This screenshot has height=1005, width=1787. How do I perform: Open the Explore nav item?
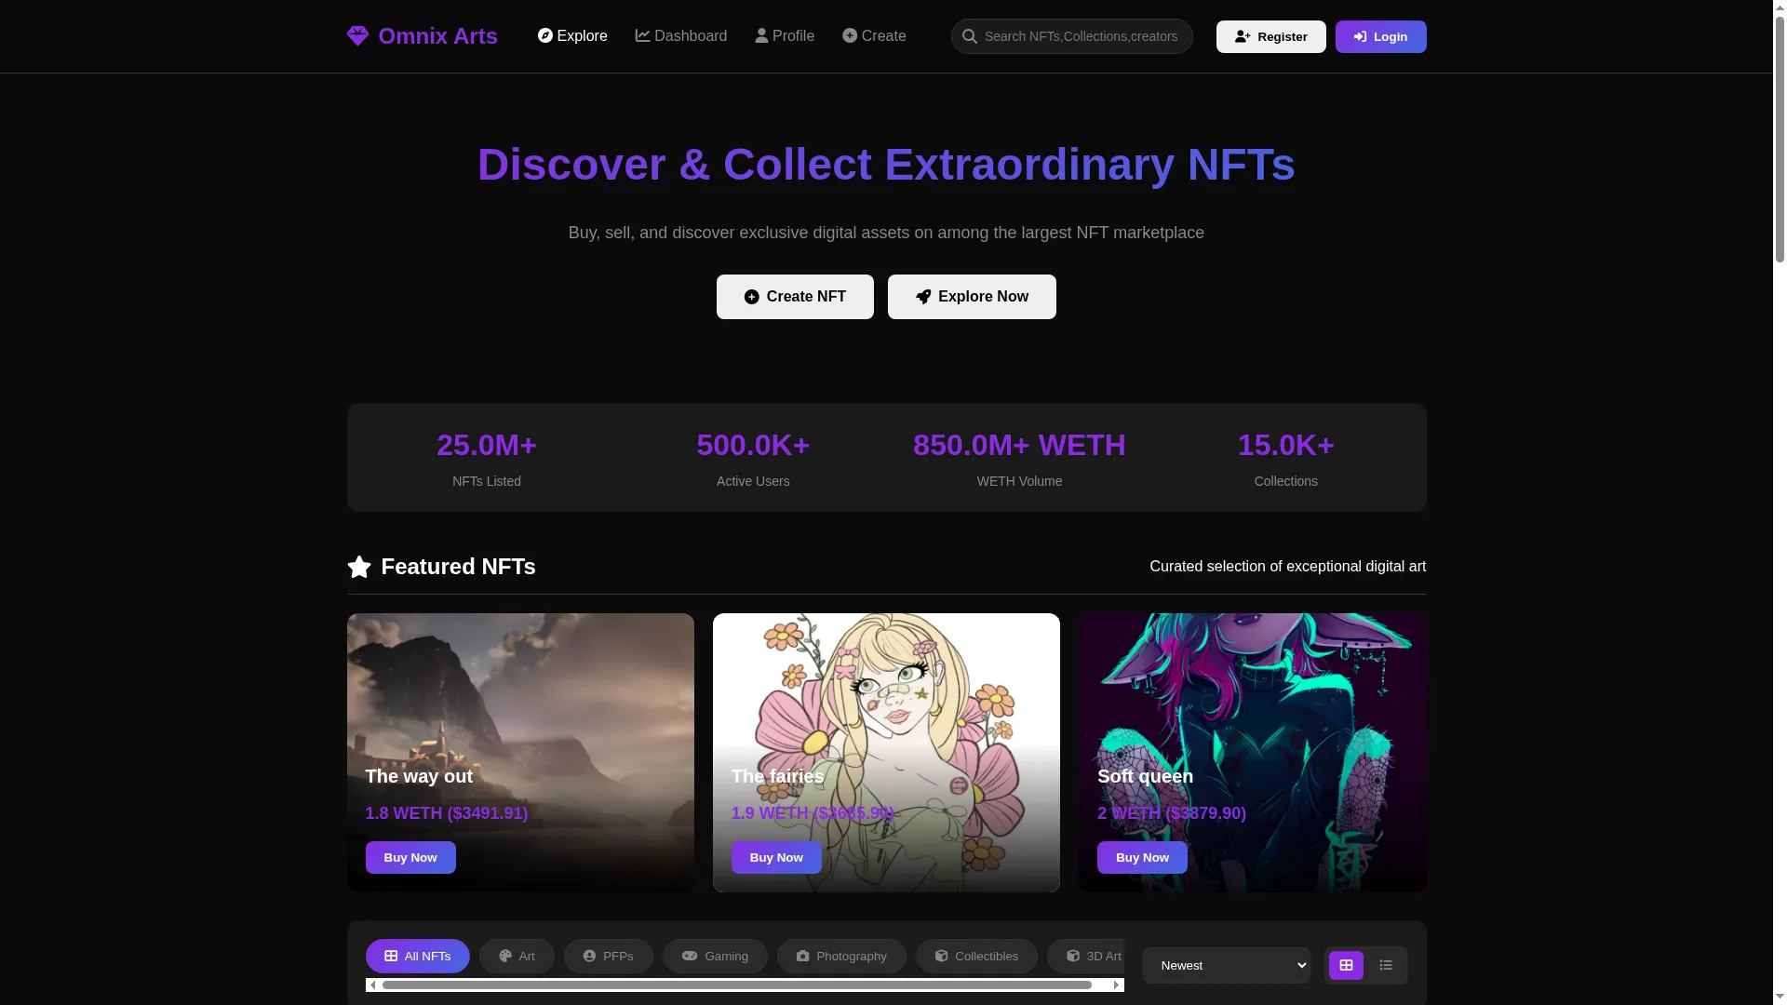(x=572, y=36)
